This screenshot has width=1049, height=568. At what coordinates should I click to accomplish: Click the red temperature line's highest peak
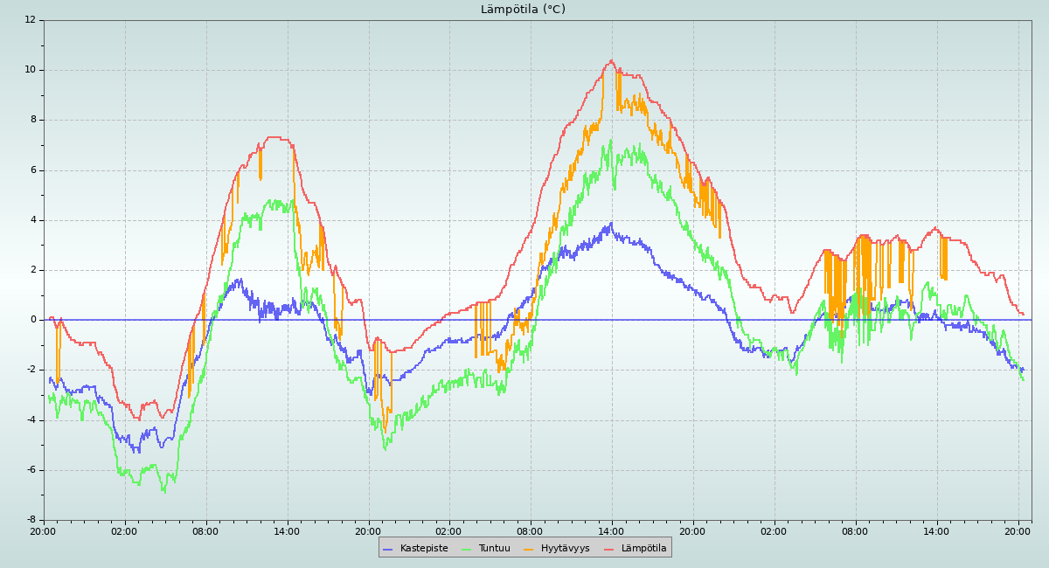[x=612, y=60]
